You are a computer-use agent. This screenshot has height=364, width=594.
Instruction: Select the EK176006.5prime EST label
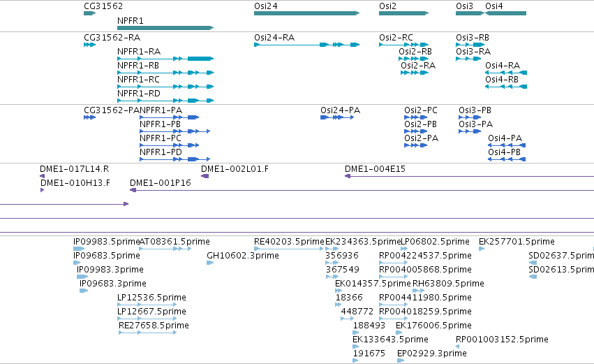tap(433, 326)
